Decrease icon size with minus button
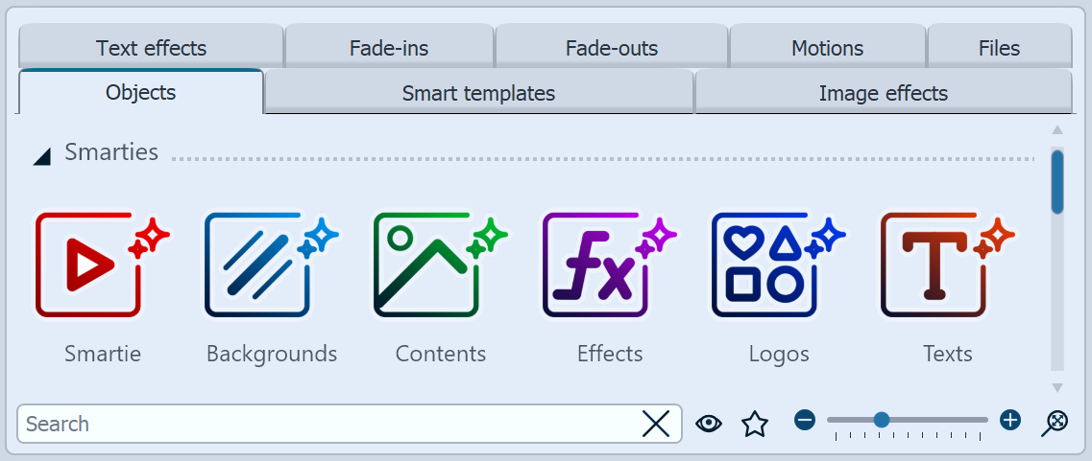Viewport: 1092px width, 461px height. pos(805,420)
